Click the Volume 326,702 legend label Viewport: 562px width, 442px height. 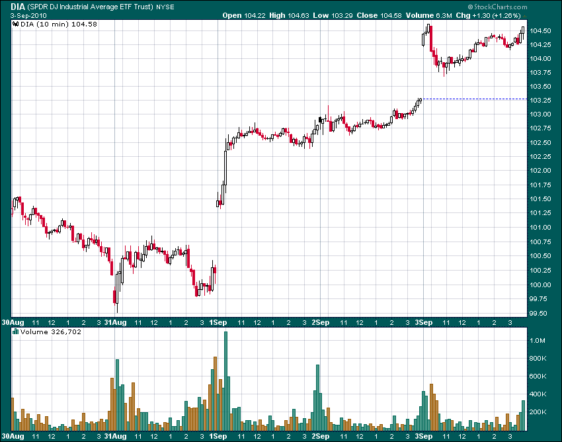pos(51,331)
